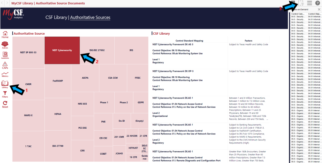Open the Home page from sidebar
The width and height of the screenshot is (322, 163).
(x=5, y=35)
